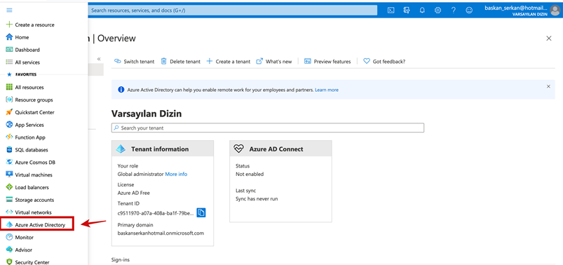Focus the Search resources, services, and docs box

tap(233, 11)
